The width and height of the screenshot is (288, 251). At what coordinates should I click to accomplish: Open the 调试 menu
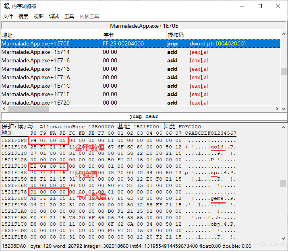point(54,16)
